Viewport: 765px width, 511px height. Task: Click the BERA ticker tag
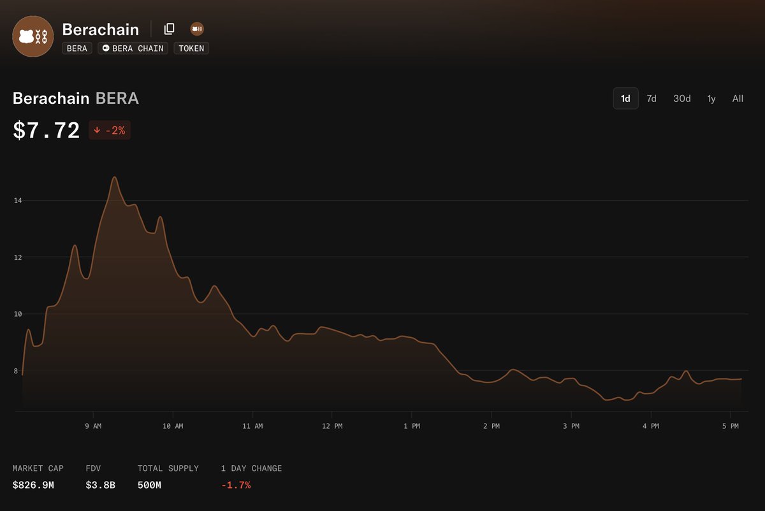[x=77, y=48]
